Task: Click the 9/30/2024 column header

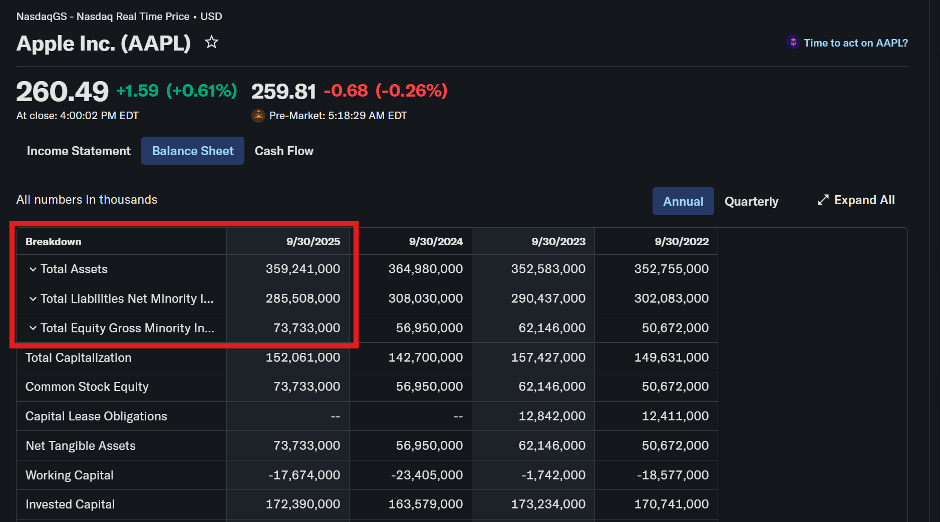Action: [436, 242]
